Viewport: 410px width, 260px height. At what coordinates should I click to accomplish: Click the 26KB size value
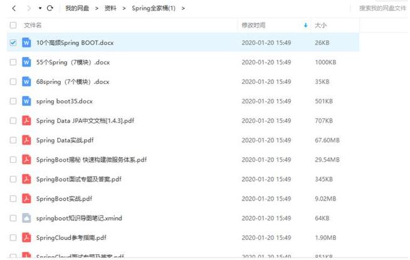click(x=322, y=43)
